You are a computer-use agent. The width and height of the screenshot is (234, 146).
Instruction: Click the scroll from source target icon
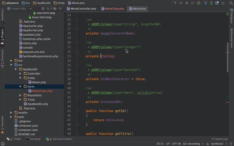pyautogui.click(x=43, y=9)
